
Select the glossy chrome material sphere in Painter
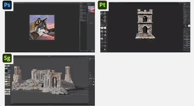105,17
